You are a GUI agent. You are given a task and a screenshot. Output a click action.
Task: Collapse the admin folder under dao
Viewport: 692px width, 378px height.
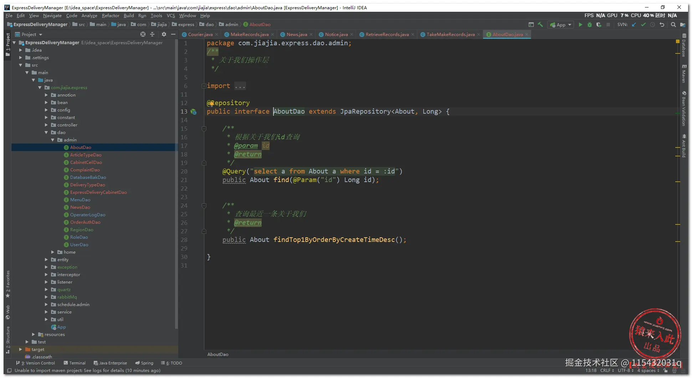click(x=53, y=140)
